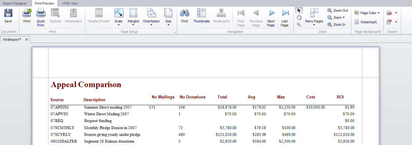Select the hand pan tool
Viewport: 412px width, 145px height.
tap(299, 17)
